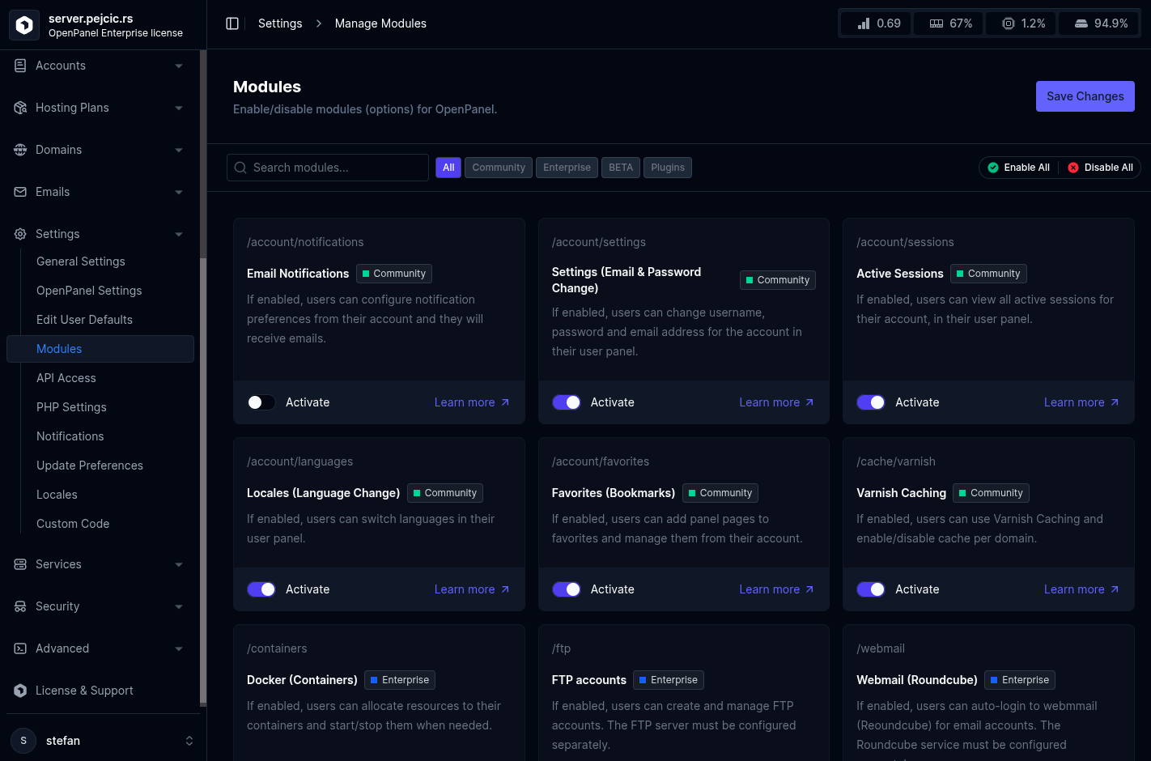
Task: Click the Settings gear icon
Action: pos(20,234)
